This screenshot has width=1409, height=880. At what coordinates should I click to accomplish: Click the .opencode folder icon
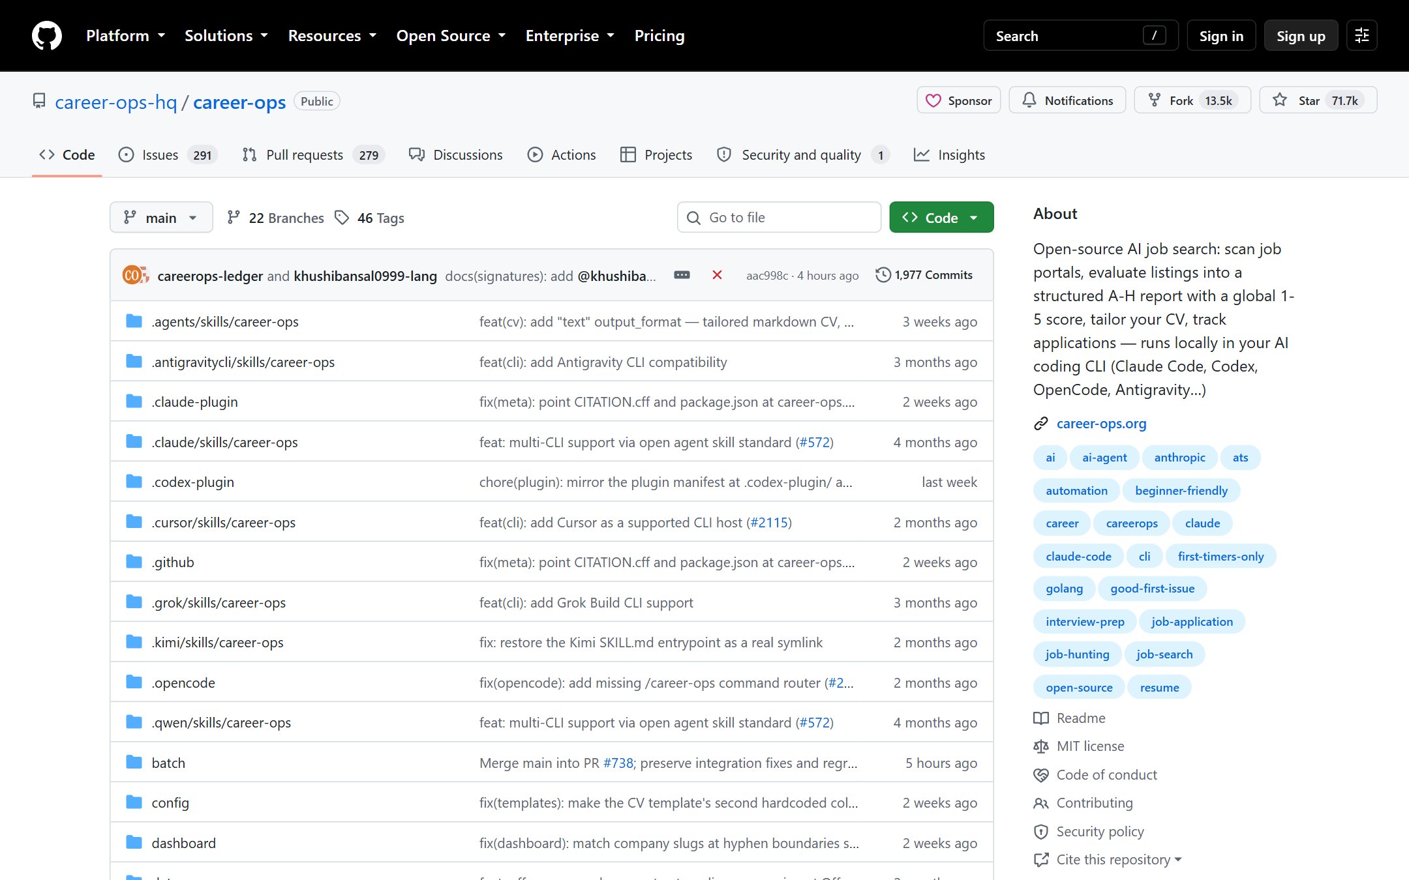(x=134, y=682)
